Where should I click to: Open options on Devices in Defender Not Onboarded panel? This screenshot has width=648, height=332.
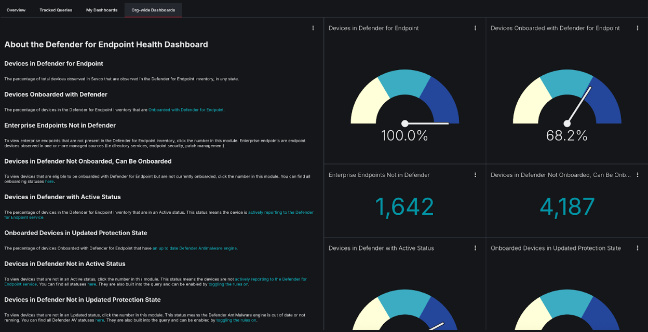point(638,175)
